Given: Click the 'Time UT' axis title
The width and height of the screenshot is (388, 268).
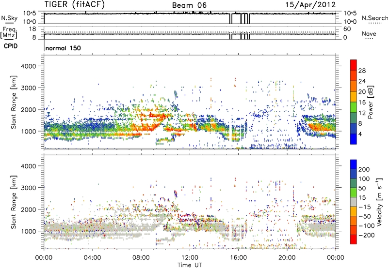Looking at the screenshot, I should pos(190,265).
